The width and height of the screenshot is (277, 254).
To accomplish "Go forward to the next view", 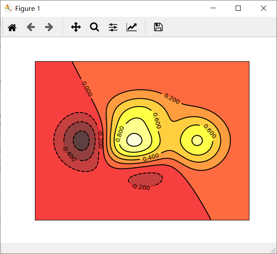I will click(49, 27).
